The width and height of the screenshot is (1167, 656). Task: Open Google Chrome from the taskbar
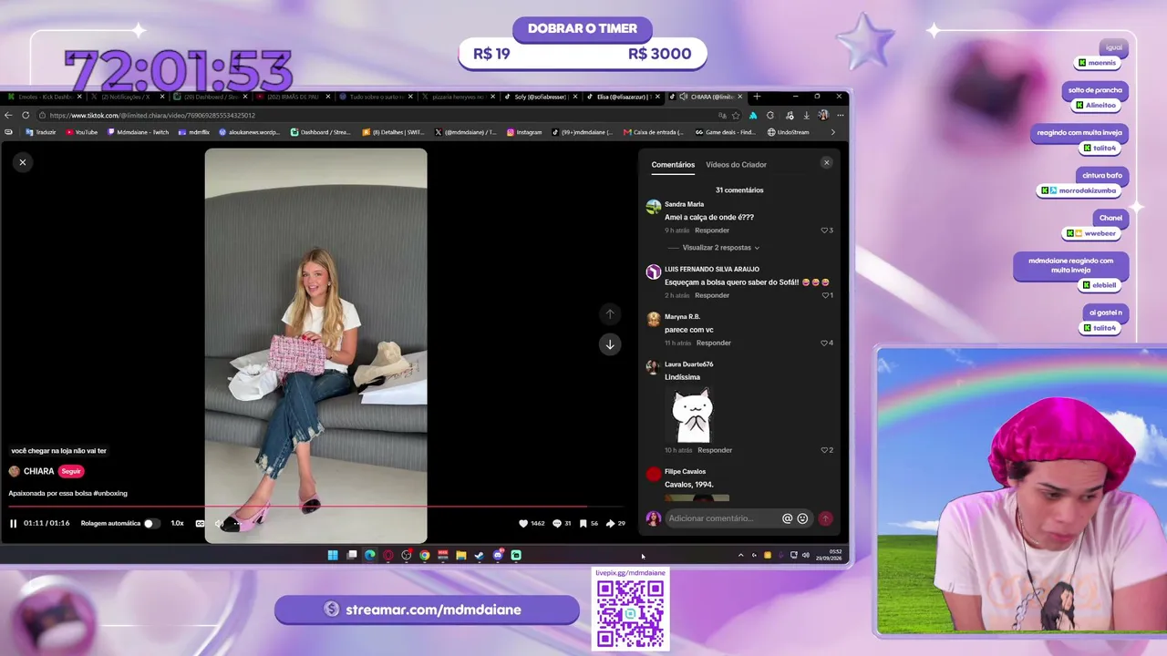pyautogui.click(x=425, y=555)
